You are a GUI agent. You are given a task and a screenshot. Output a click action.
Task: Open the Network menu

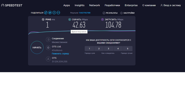tap(95, 5)
